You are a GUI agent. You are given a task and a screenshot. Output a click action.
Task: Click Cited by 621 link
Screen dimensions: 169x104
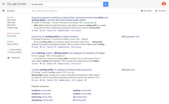click(52, 30)
